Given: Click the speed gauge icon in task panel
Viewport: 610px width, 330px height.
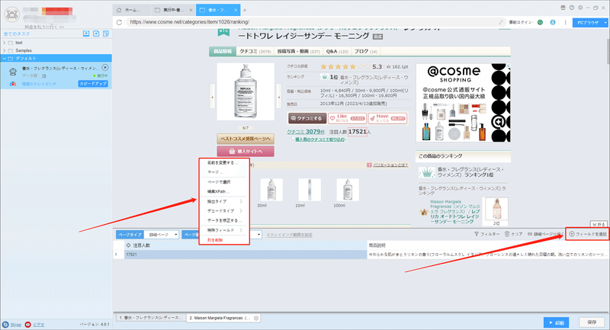Looking at the screenshot, I should pos(13,84).
